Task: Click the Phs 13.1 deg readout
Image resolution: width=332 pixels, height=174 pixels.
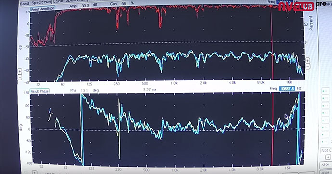Action: click(84, 91)
